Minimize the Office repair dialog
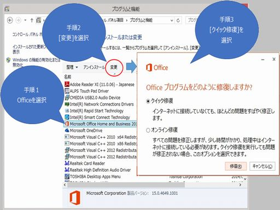Viewport: 280px width, 210px height. pyautogui.click(x=262, y=60)
